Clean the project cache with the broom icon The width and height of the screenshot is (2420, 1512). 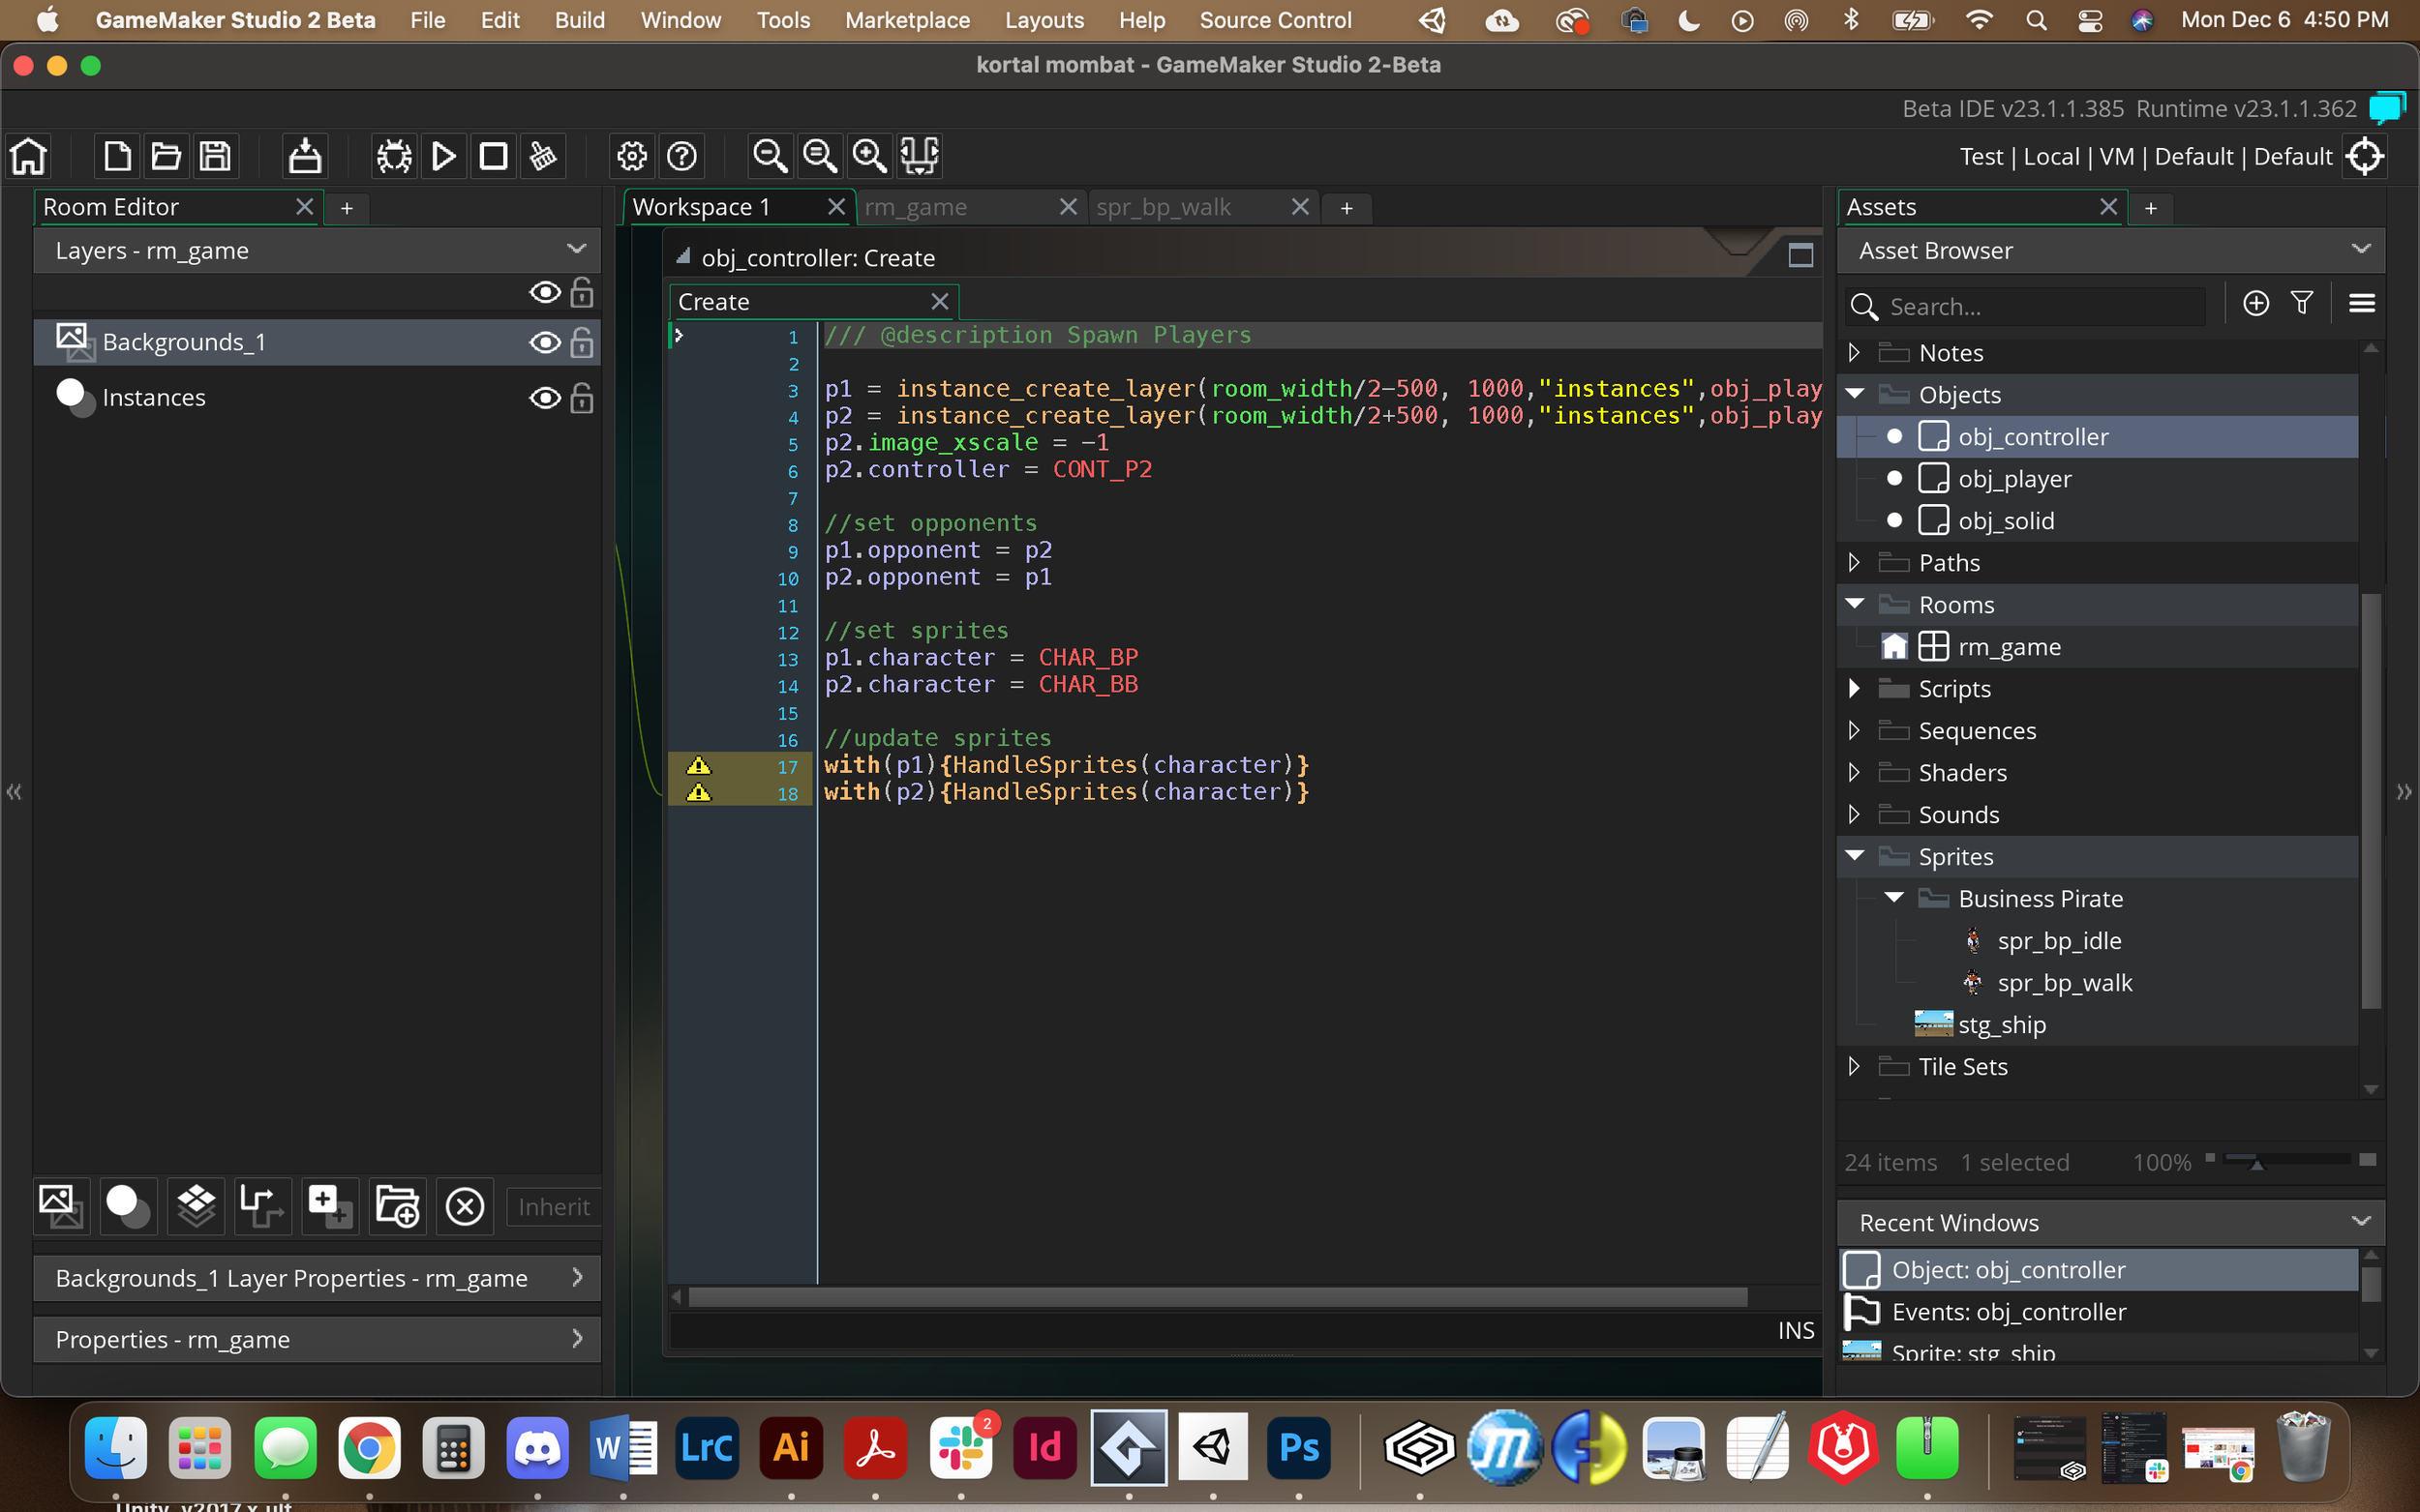tap(543, 156)
